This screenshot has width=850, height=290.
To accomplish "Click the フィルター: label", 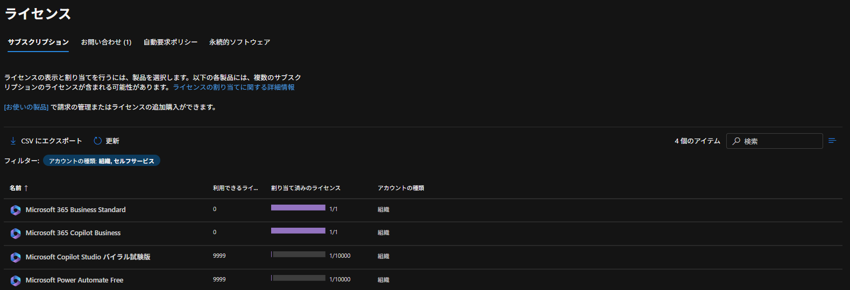I will pyautogui.click(x=22, y=161).
